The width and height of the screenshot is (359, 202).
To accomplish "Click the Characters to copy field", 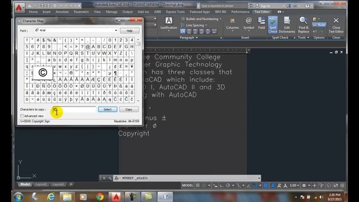I will coord(74,109).
